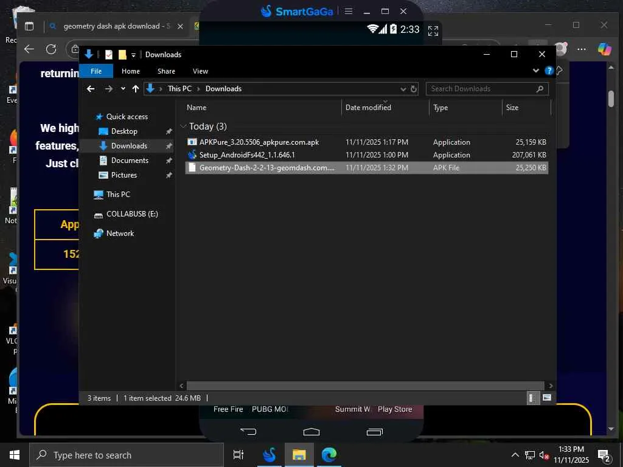Select Desktop in navigation pane
The height and width of the screenshot is (467, 623).
(124, 131)
